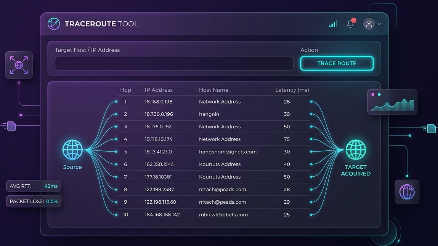Select IP address 19.13.41.23.0
Screen dimensions: 438x246
[x=158, y=152]
